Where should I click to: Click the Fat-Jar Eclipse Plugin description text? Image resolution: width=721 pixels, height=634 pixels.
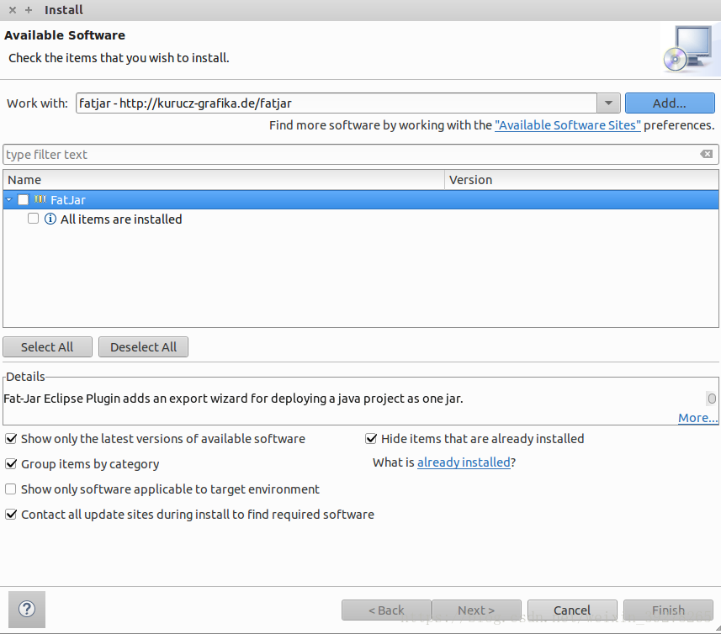233,399
